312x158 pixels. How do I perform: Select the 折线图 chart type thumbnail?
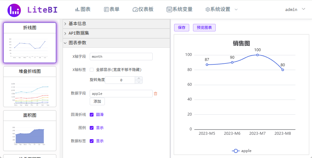pos(30,43)
